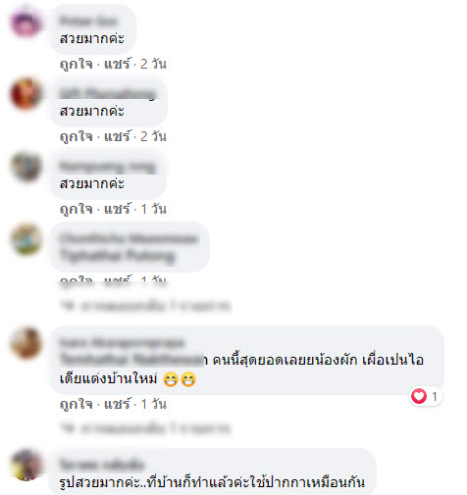
Task: Click แชร์ under the second สวยมากค่ะ comment
Action: pyautogui.click(x=117, y=136)
